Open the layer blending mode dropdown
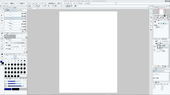 click(x=158, y=41)
